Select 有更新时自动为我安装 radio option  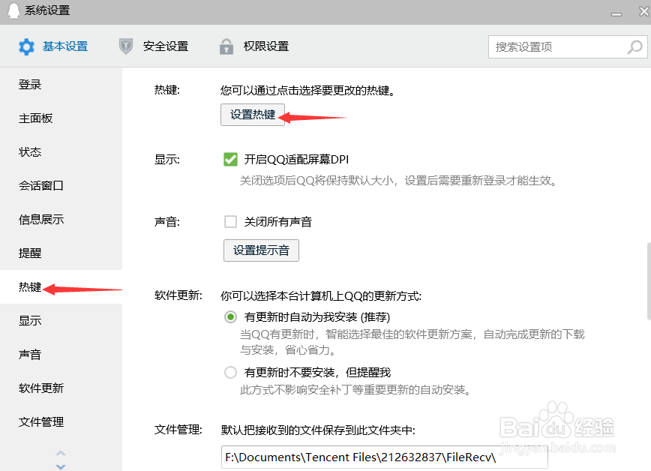click(230, 317)
